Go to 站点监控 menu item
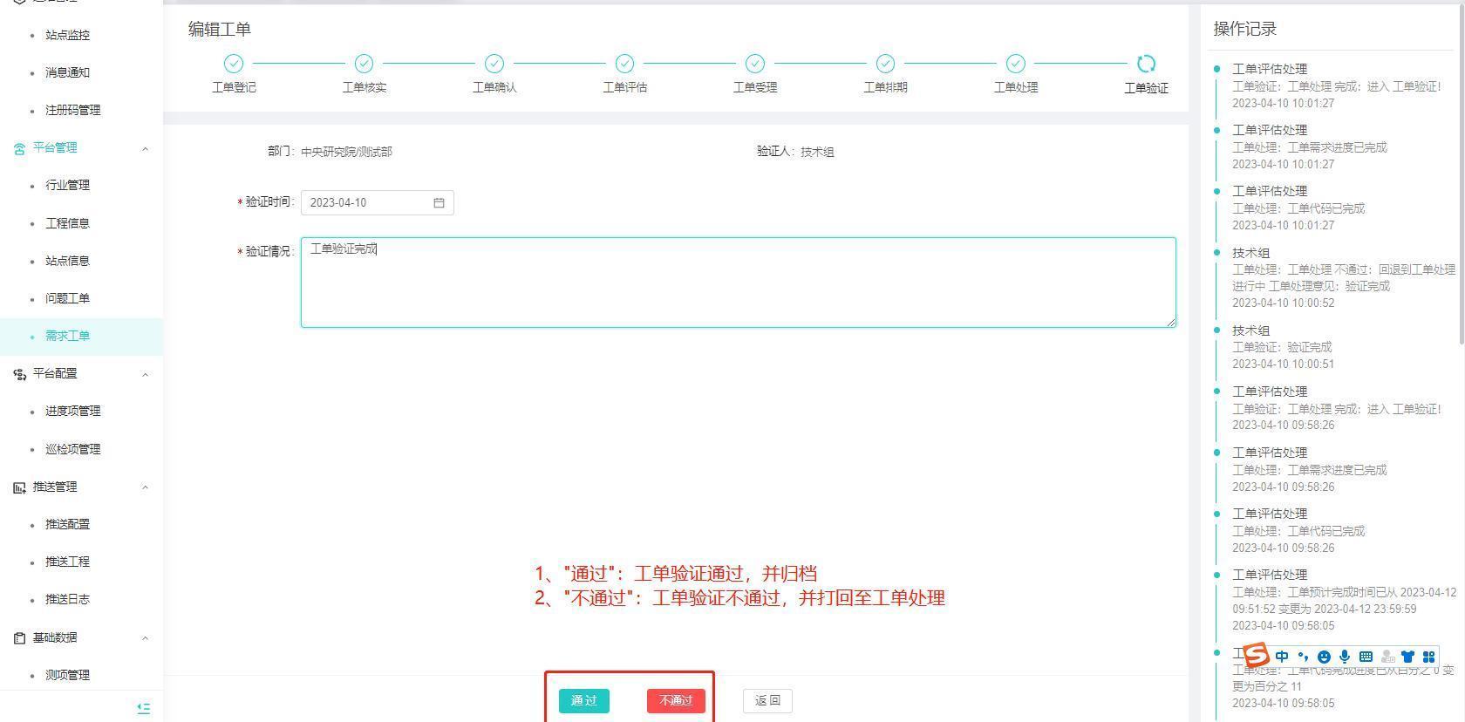Screen dimensions: 1465x722 click(67, 35)
